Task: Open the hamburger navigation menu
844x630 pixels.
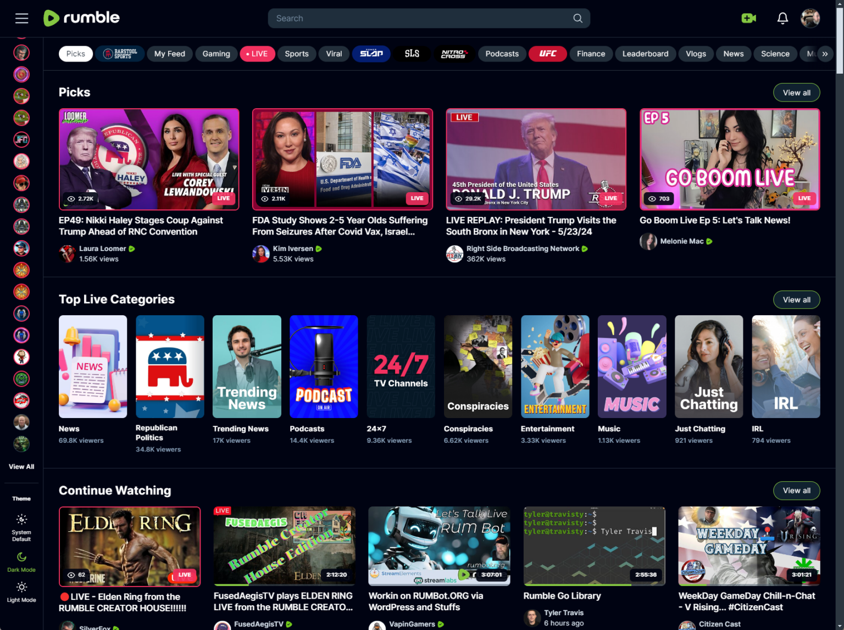Action: 21,18
